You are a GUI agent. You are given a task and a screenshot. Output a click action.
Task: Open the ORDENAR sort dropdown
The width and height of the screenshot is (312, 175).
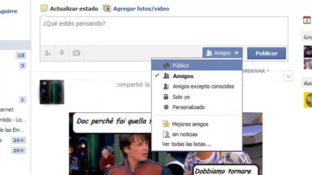(x=255, y=71)
